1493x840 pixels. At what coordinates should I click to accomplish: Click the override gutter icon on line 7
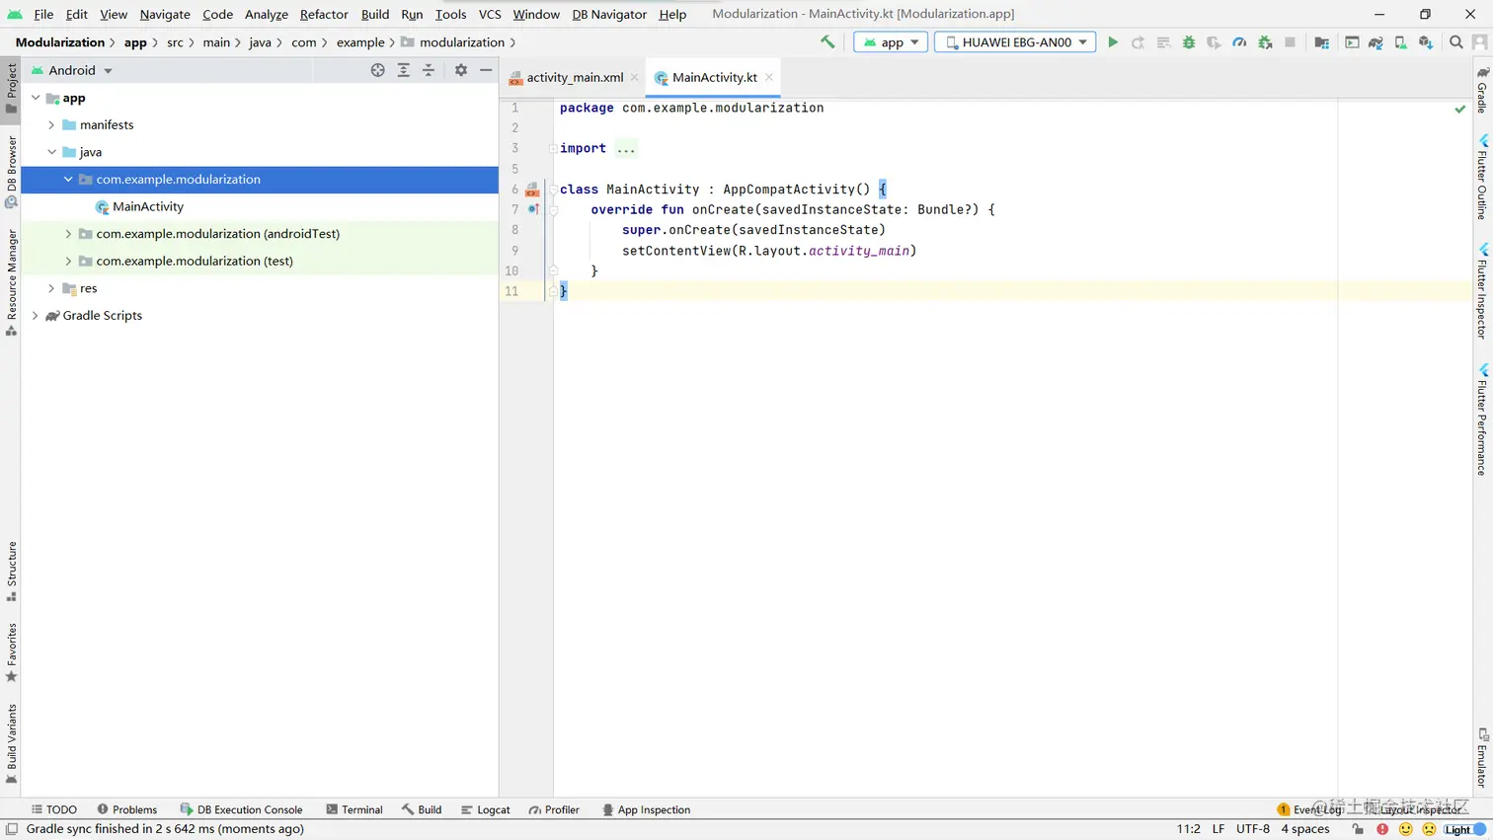tap(533, 209)
